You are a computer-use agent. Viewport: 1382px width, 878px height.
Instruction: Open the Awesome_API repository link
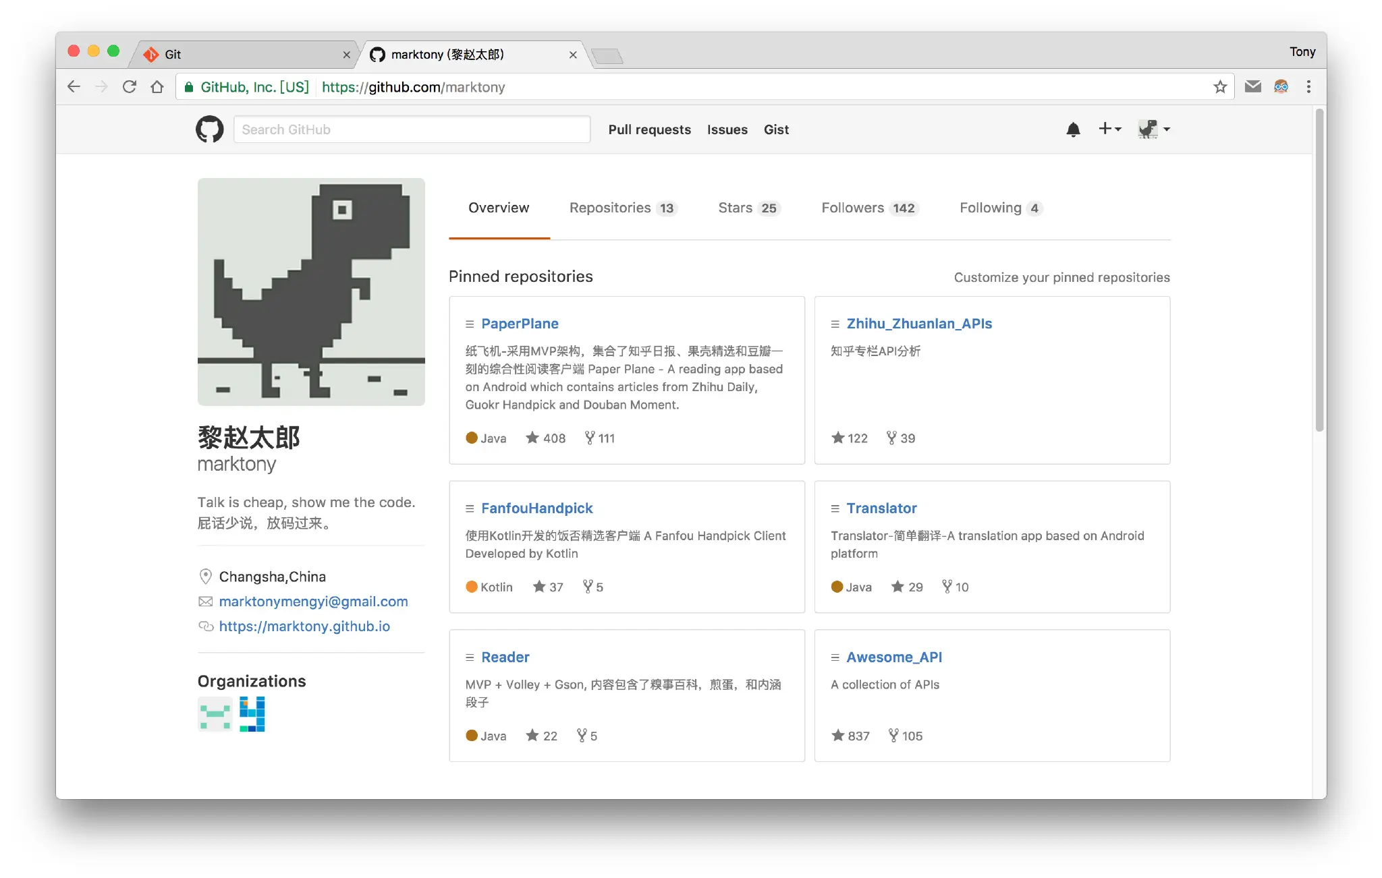pos(894,657)
